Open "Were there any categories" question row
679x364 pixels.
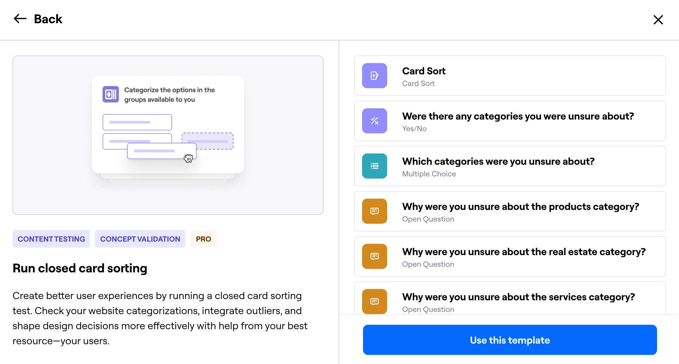click(x=518, y=116)
